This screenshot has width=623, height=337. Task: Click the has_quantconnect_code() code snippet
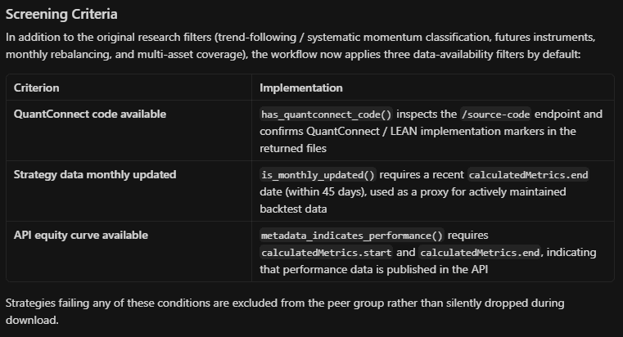pyautogui.click(x=326, y=115)
